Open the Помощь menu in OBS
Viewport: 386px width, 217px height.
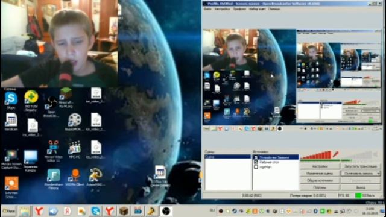point(274,9)
